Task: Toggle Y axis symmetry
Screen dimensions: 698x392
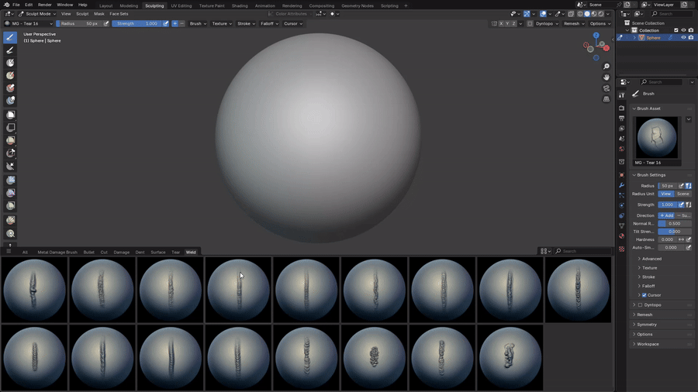Action: coord(507,23)
